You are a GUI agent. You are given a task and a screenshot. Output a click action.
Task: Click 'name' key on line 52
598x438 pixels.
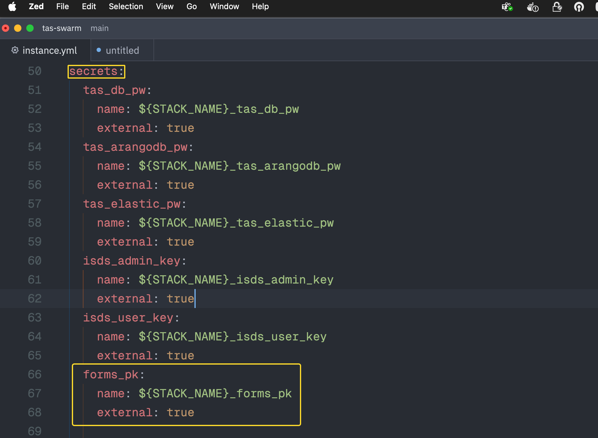111,109
